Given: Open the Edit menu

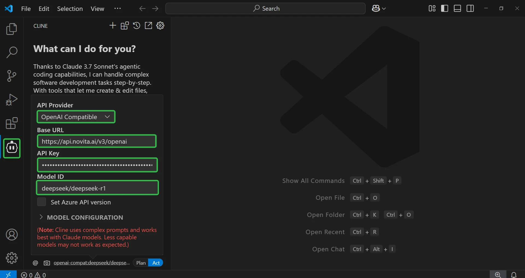Looking at the screenshot, I should (44, 9).
